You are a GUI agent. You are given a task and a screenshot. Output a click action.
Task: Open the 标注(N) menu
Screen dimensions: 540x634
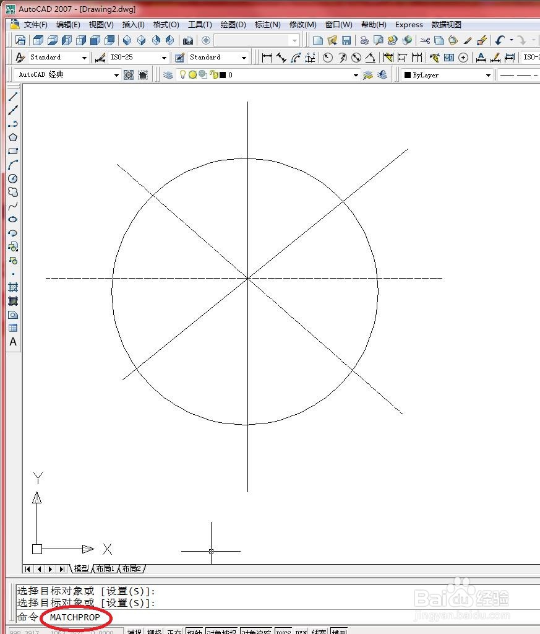(267, 25)
